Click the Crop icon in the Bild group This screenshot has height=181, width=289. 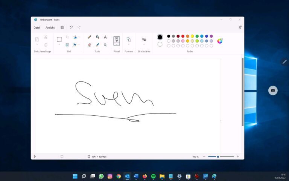pyautogui.click(x=67, y=37)
